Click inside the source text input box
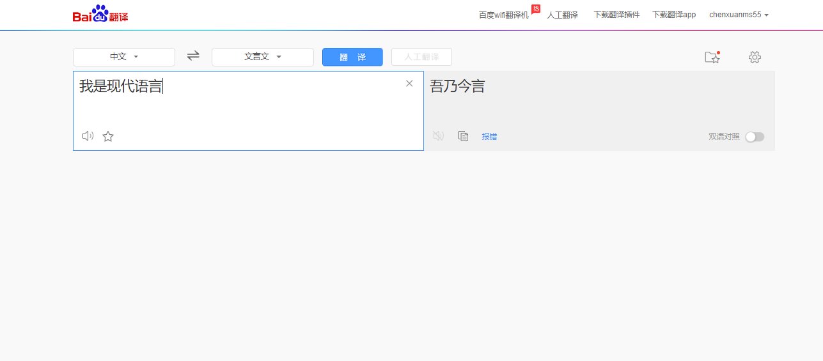Screen dimensions: 823x361 [248, 111]
